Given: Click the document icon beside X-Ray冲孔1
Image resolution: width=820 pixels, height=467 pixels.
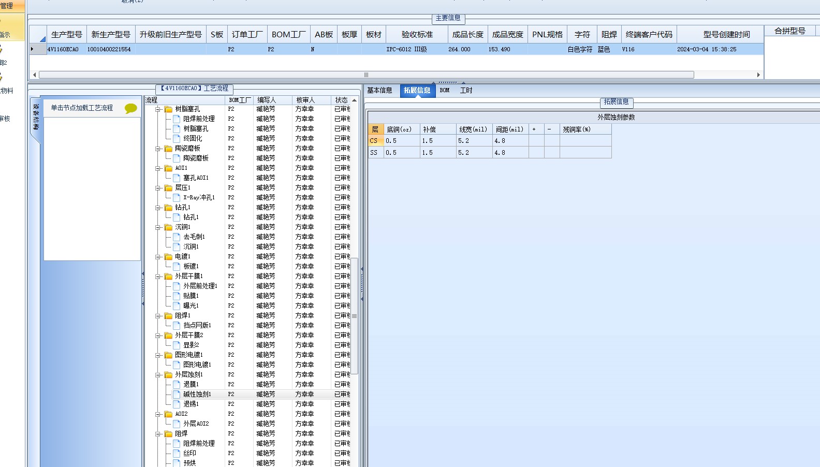Looking at the screenshot, I should 177,198.
